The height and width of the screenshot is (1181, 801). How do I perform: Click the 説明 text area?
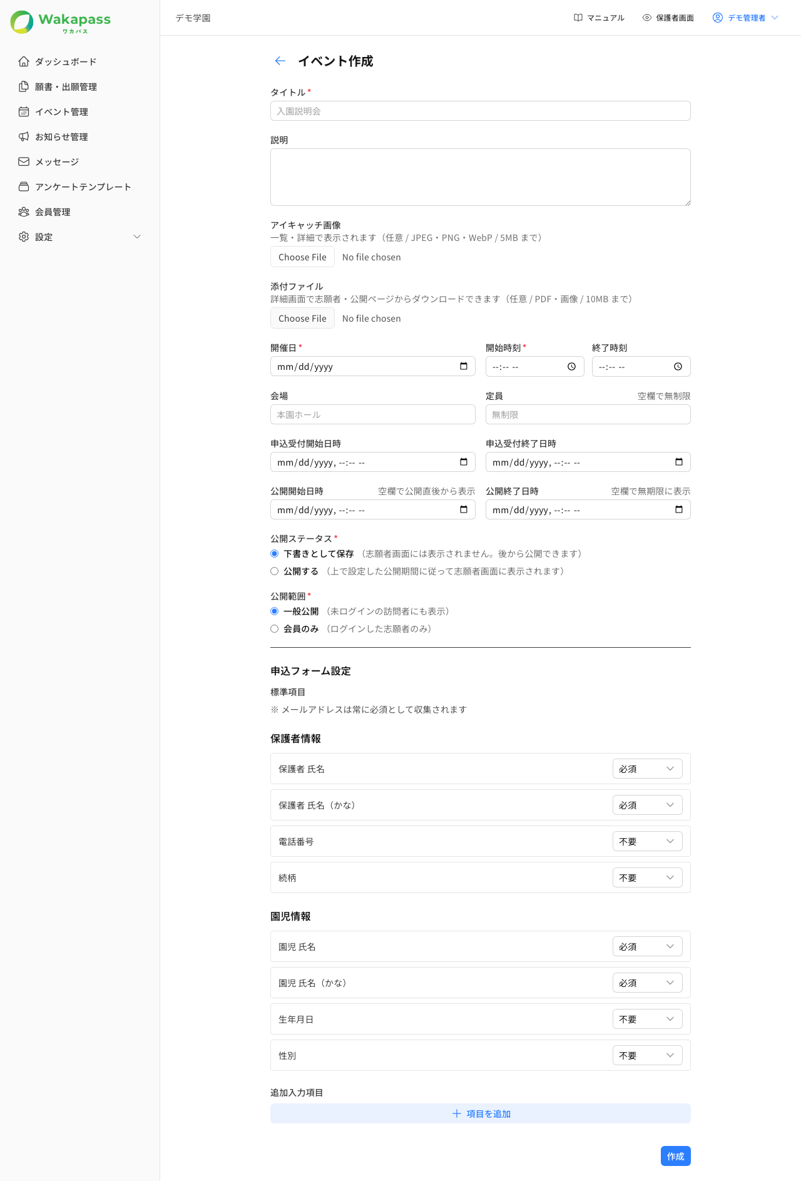pos(481,177)
